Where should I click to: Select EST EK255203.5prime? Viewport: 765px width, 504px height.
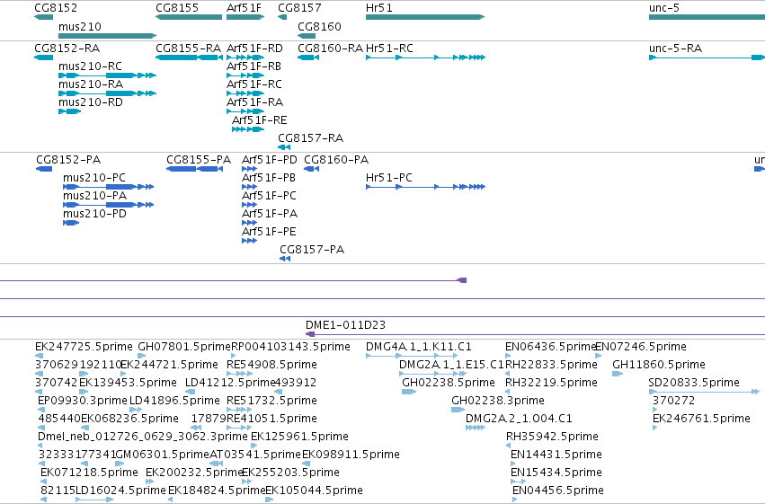(x=290, y=473)
